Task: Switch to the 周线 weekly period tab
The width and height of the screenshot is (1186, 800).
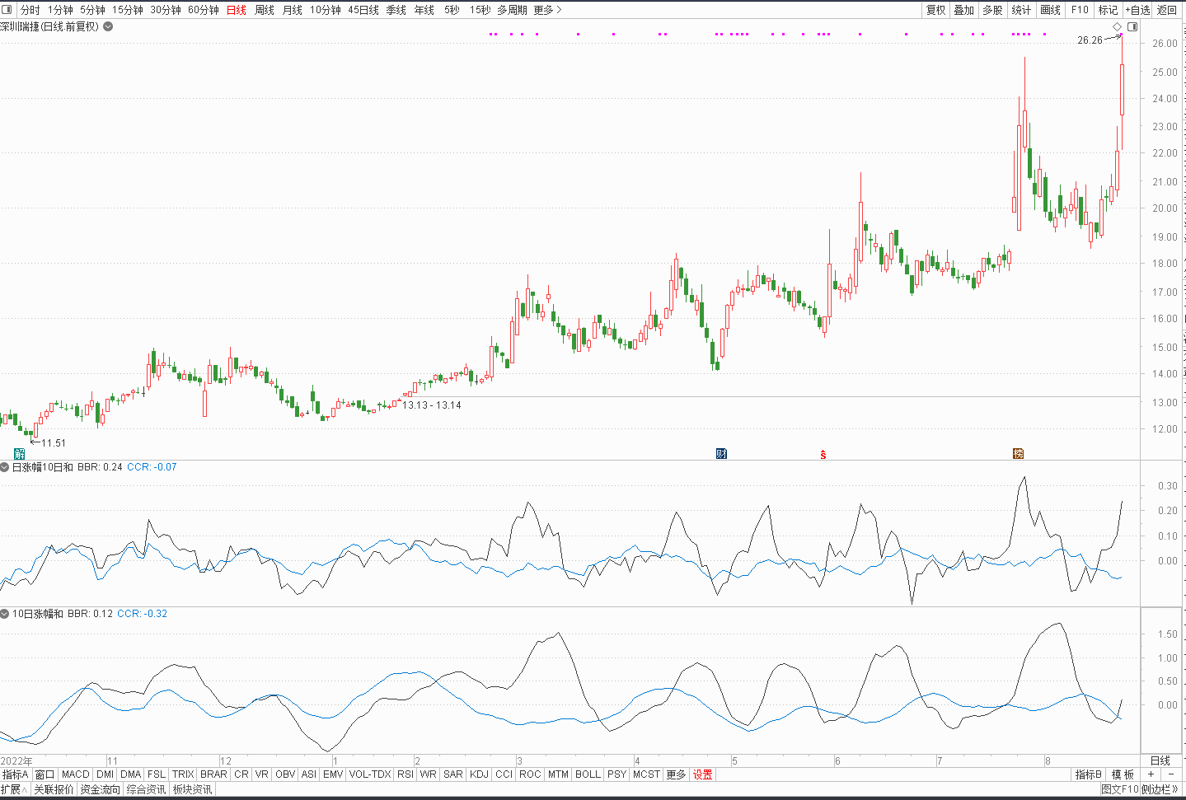Action: coord(265,10)
